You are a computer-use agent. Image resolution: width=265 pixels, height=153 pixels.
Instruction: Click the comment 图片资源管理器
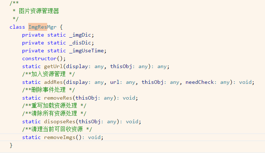[x=39, y=11]
